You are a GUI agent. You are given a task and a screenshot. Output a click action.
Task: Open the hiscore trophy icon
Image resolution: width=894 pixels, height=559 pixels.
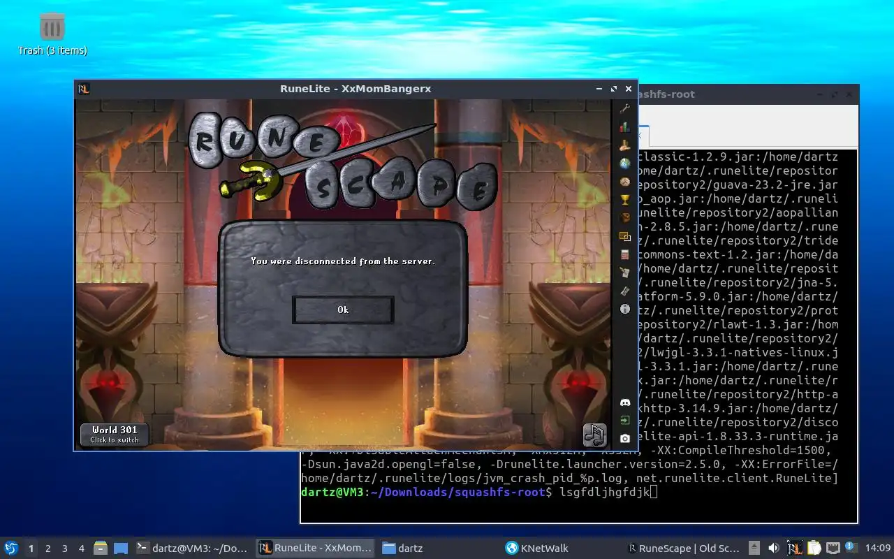pos(625,200)
